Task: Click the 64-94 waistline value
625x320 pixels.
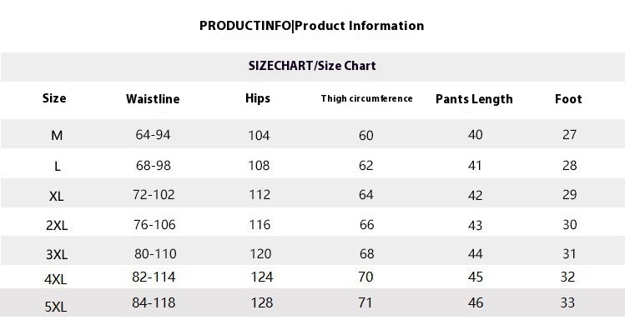Action: 153,134
